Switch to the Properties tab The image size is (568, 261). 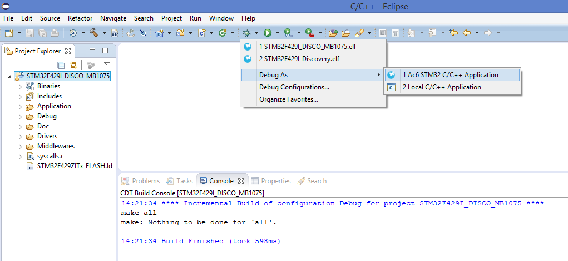[x=271, y=180]
